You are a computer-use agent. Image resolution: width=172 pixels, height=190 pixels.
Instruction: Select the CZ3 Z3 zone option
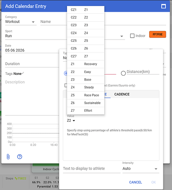pyautogui.click(x=86, y=25)
